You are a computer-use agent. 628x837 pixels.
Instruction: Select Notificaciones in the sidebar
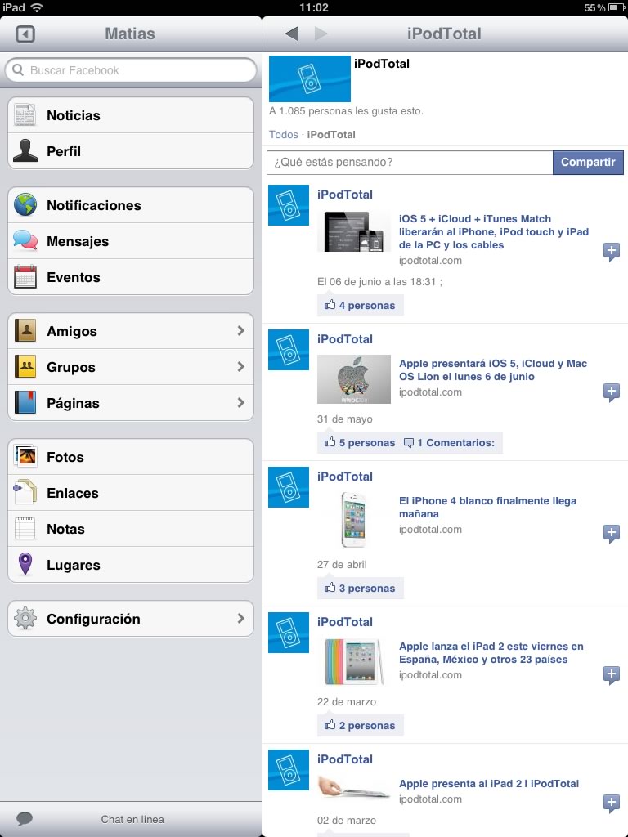[x=131, y=205]
